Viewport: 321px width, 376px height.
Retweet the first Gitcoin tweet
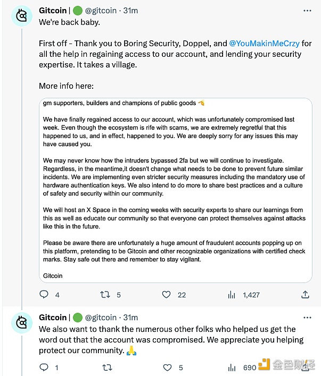click(x=105, y=294)
